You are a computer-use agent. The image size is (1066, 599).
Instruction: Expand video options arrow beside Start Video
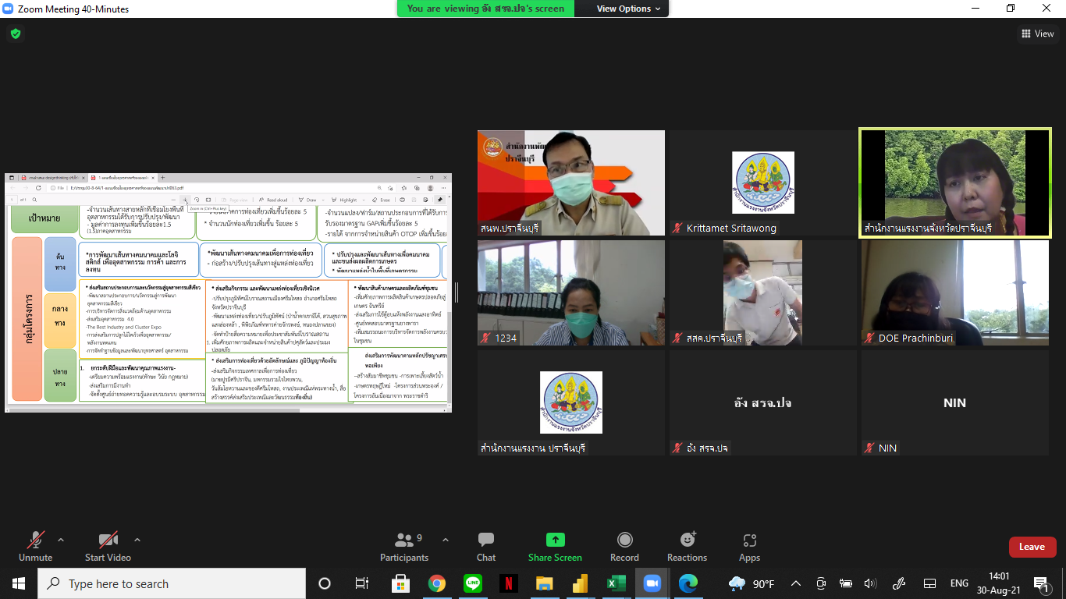[137, 540]
